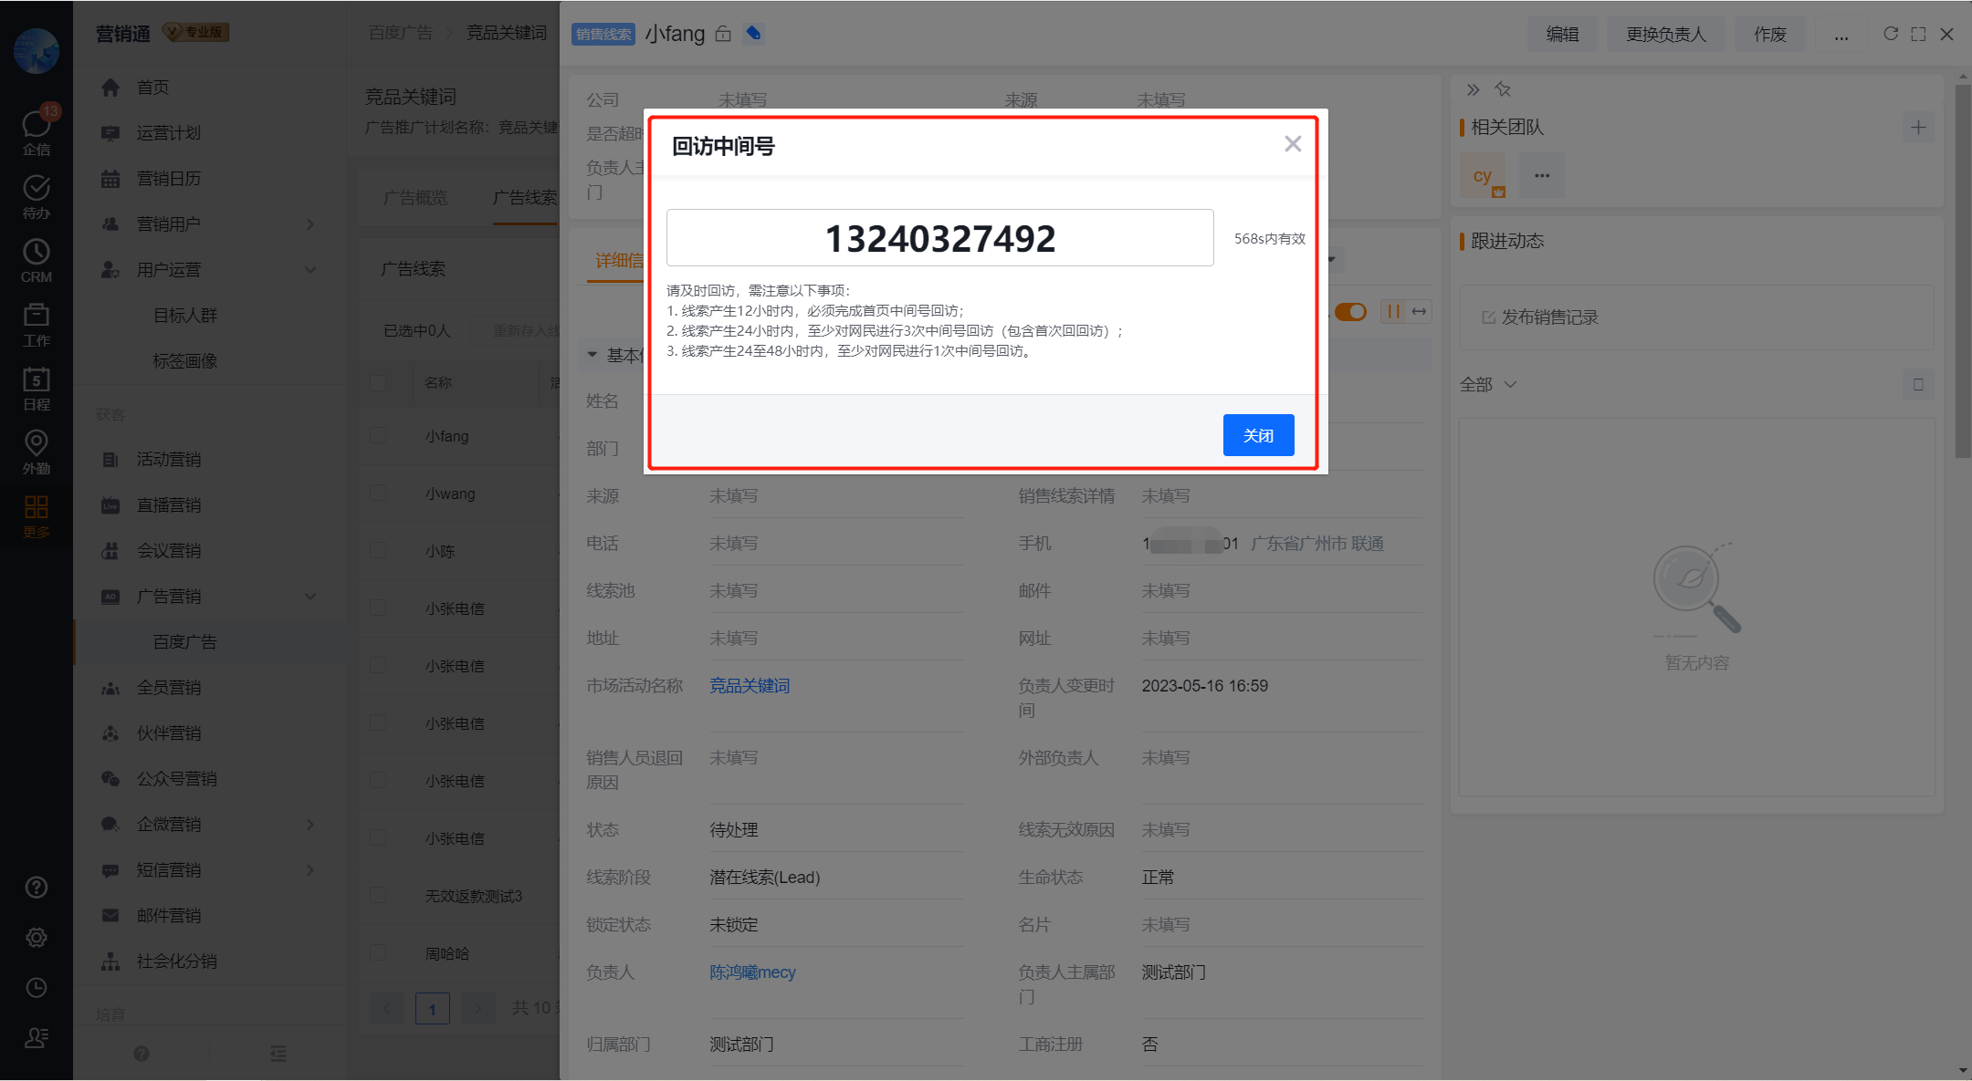This screenshot has width=1972, height=1081.
Task: Tick the checkbox next to 小陈
Action: [378, 551]
